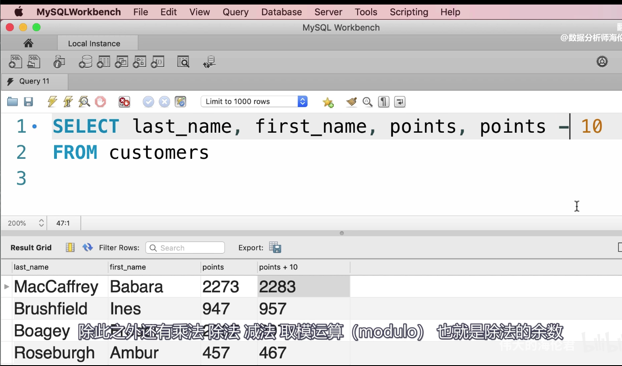Rollback transaction X icon
622x366 pixels.
tap(165, 102)
